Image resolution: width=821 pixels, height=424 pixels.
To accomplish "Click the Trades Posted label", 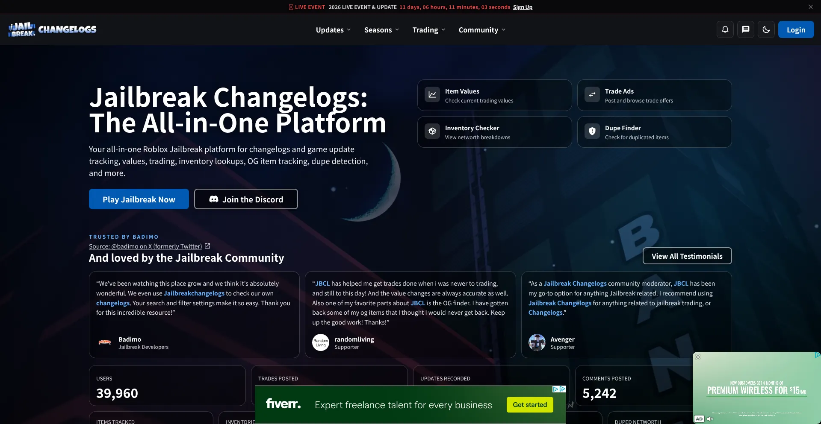I will pos(278,379).
